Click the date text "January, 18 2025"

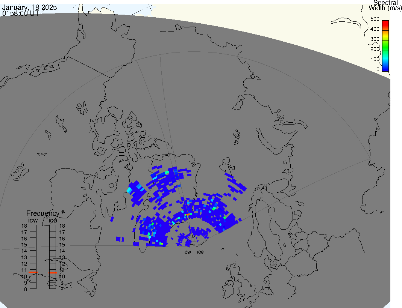pyautogui.click(x=29, y=7)
